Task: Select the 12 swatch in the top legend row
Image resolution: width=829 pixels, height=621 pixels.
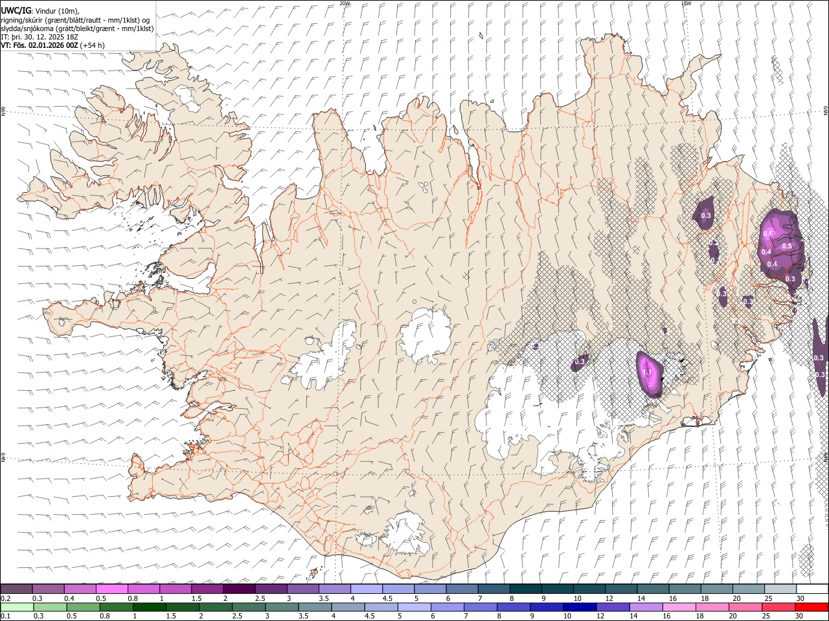Action: [x=621, y=589]
